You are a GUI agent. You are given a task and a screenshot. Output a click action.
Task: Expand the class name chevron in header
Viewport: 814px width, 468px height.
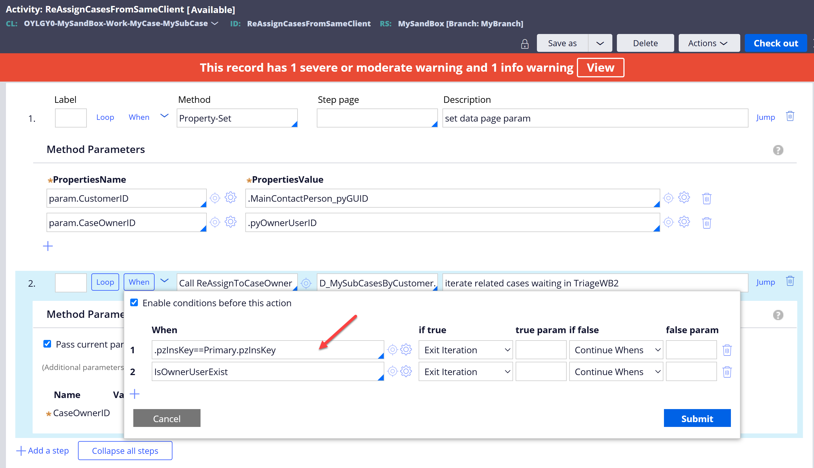[x=215, y=24]
